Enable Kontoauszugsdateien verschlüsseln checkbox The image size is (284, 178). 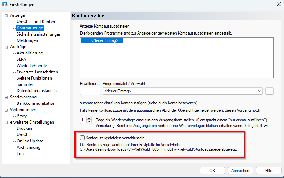(x=83, y=138)
